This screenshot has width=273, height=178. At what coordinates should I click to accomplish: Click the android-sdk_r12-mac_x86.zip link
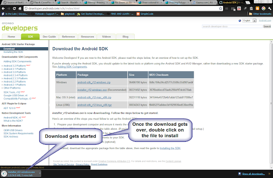click(94, 98)
